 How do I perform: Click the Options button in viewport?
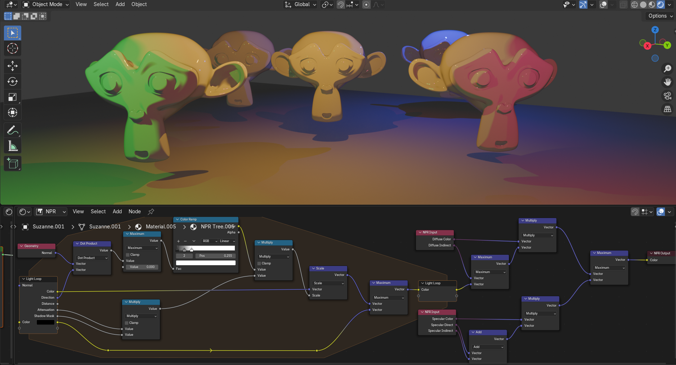pos(660,16)
